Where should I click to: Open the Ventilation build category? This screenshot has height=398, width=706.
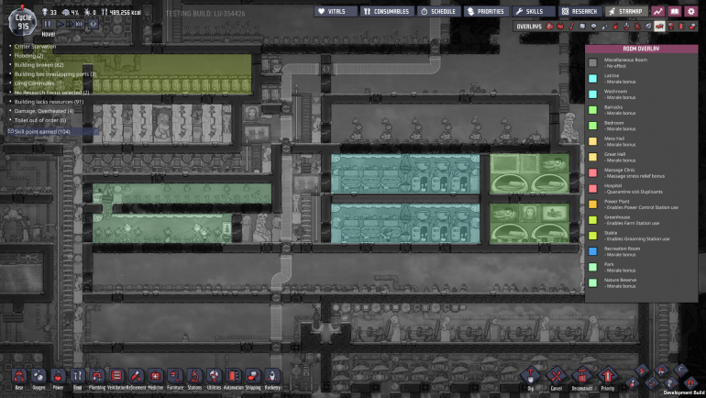[116, 376]
